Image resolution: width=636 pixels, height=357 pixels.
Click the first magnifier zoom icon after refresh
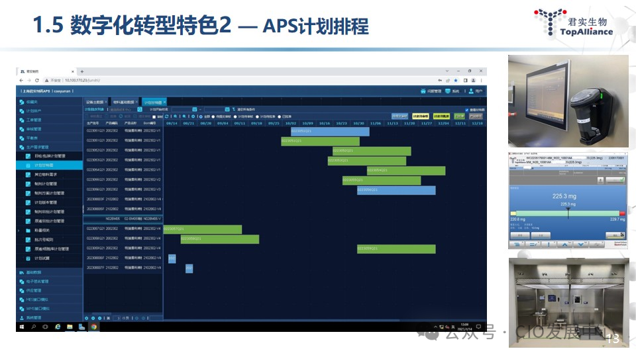[x=175, y=116]
